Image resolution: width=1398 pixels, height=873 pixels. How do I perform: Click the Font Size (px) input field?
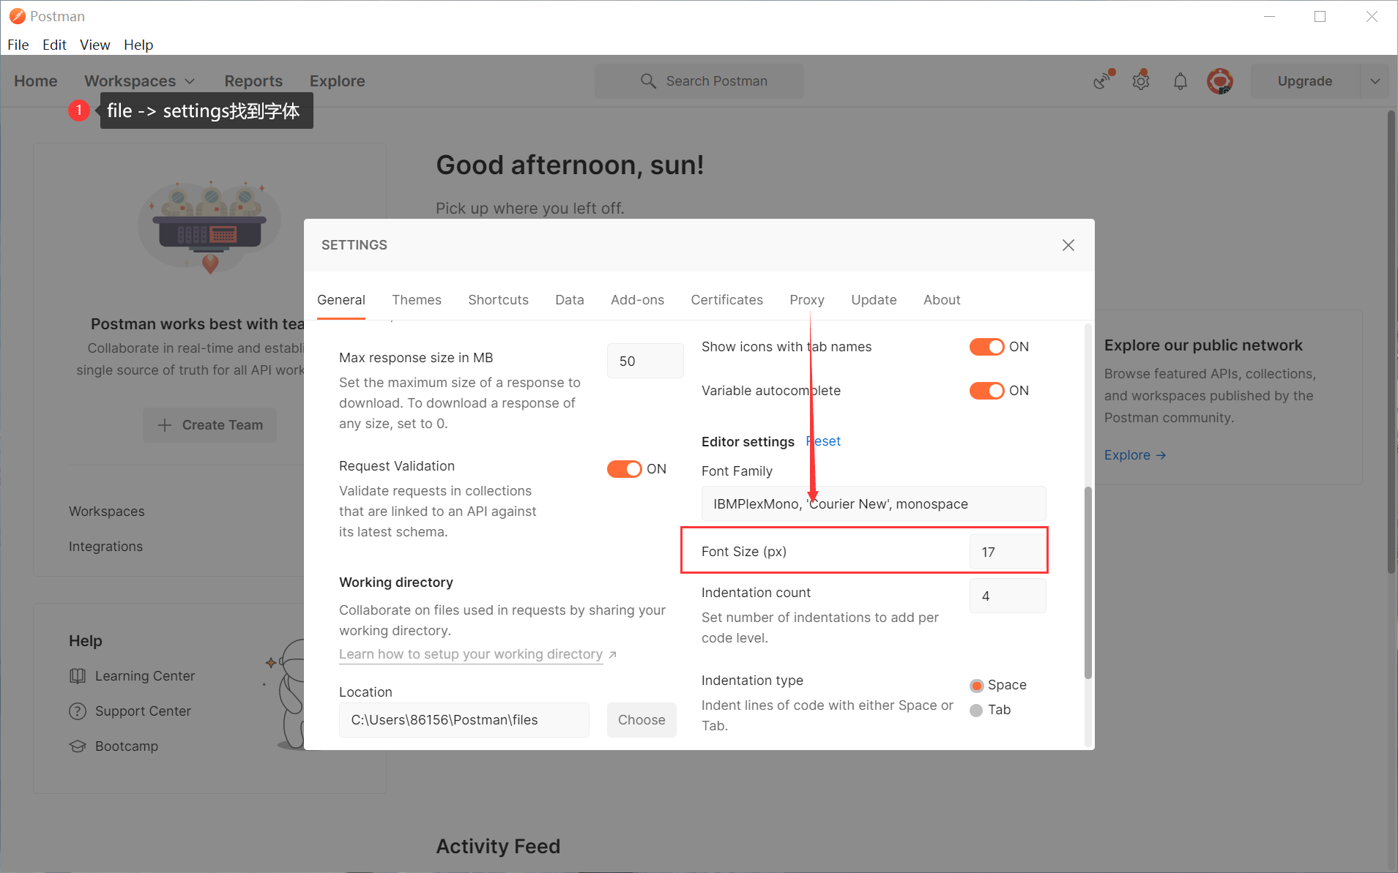(x=1008, y=552)
